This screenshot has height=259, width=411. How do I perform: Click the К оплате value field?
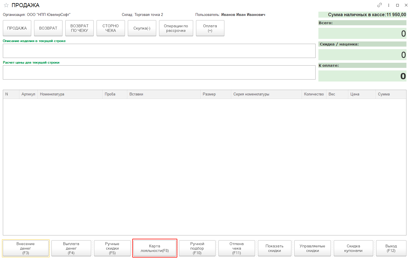pos(362,76)
